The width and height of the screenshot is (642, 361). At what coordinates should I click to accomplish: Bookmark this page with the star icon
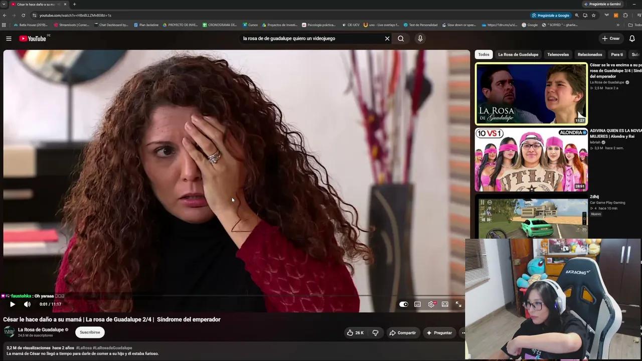click(593, 16)
